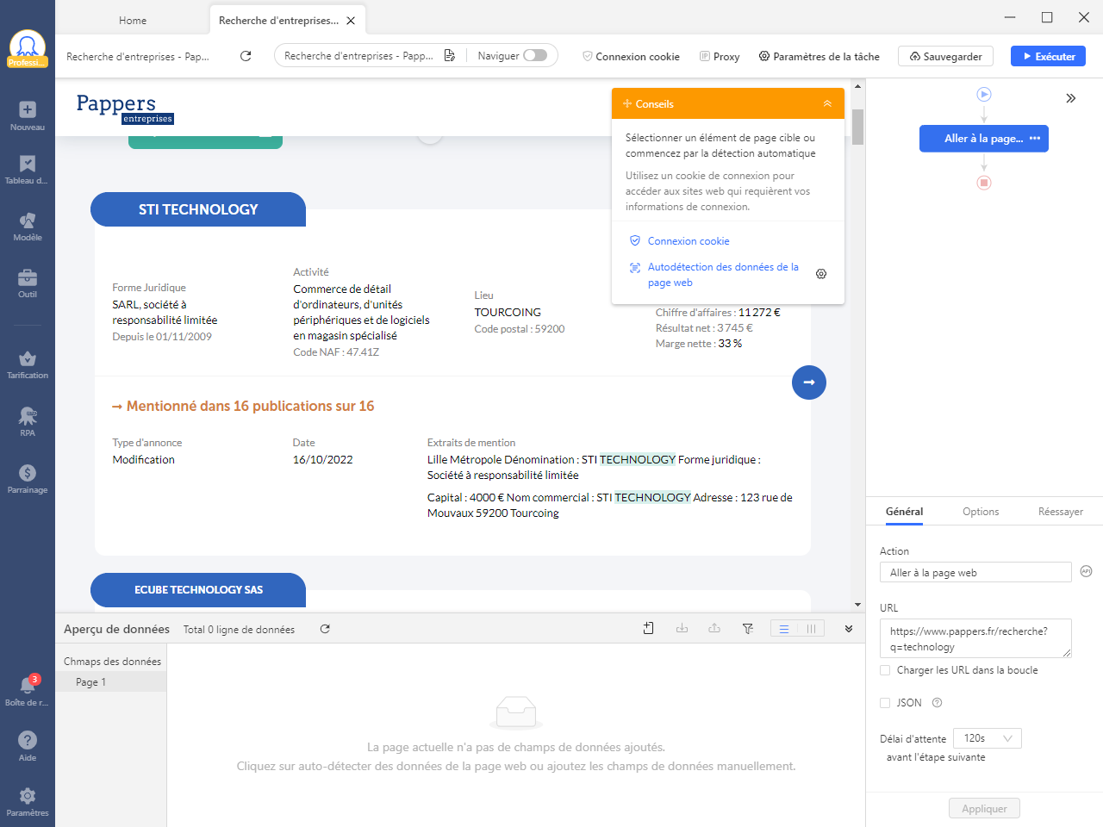The width and height of the screenshot is (1103, 827).
Task: Click the Pappers entreprises logo
Action: coord(124,108)
